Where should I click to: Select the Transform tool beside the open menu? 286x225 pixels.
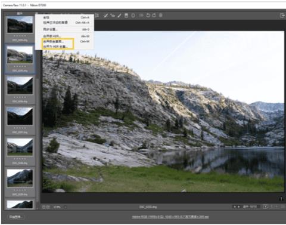97,16
